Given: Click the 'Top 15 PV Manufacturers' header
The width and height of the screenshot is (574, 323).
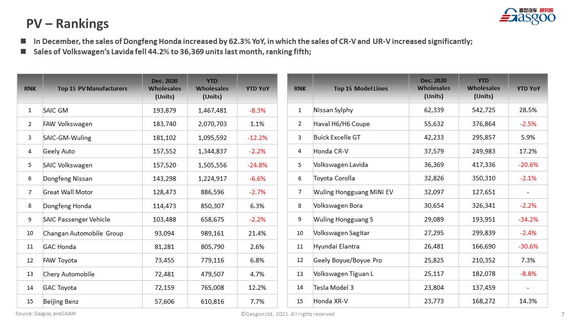Looking at the screenshot, I should [92, 88].
